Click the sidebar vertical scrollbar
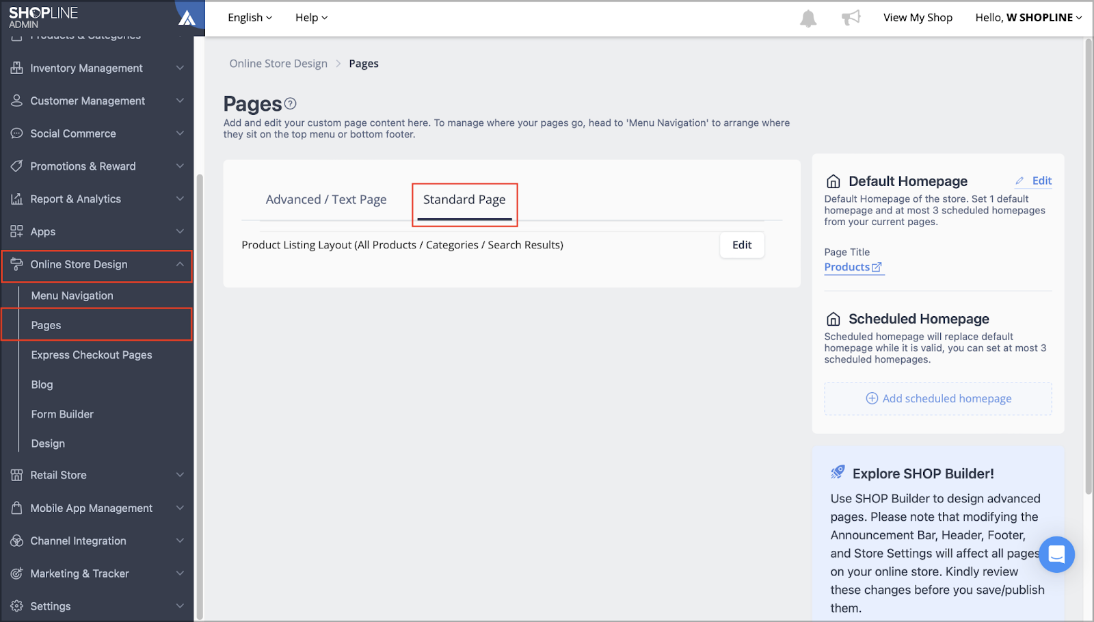The image size is (1094, 622). [200, 397]
